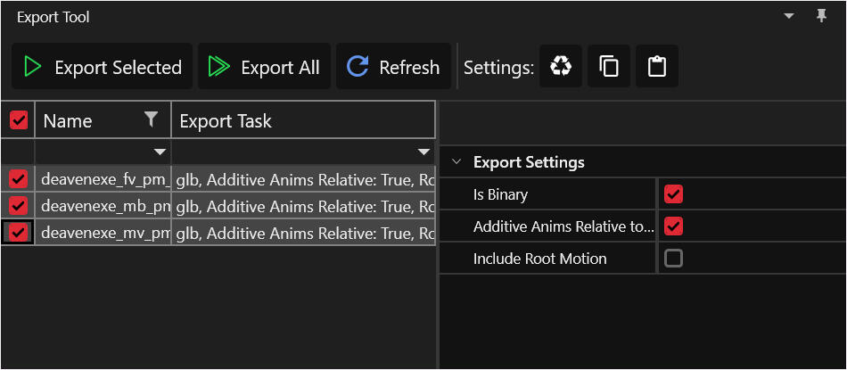Click the paste settings clipboard icon
Image resolution: width=847 pixels, height=370 pixels.
(x=657, y=67)
